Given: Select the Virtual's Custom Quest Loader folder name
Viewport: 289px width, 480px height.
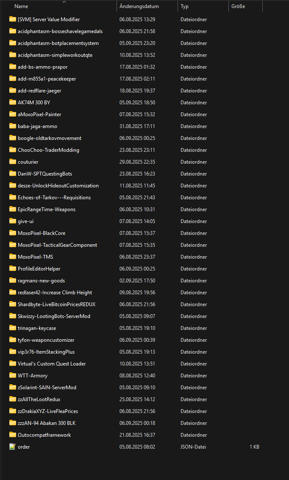Looking at the screenshot, I should click(52, 364).
